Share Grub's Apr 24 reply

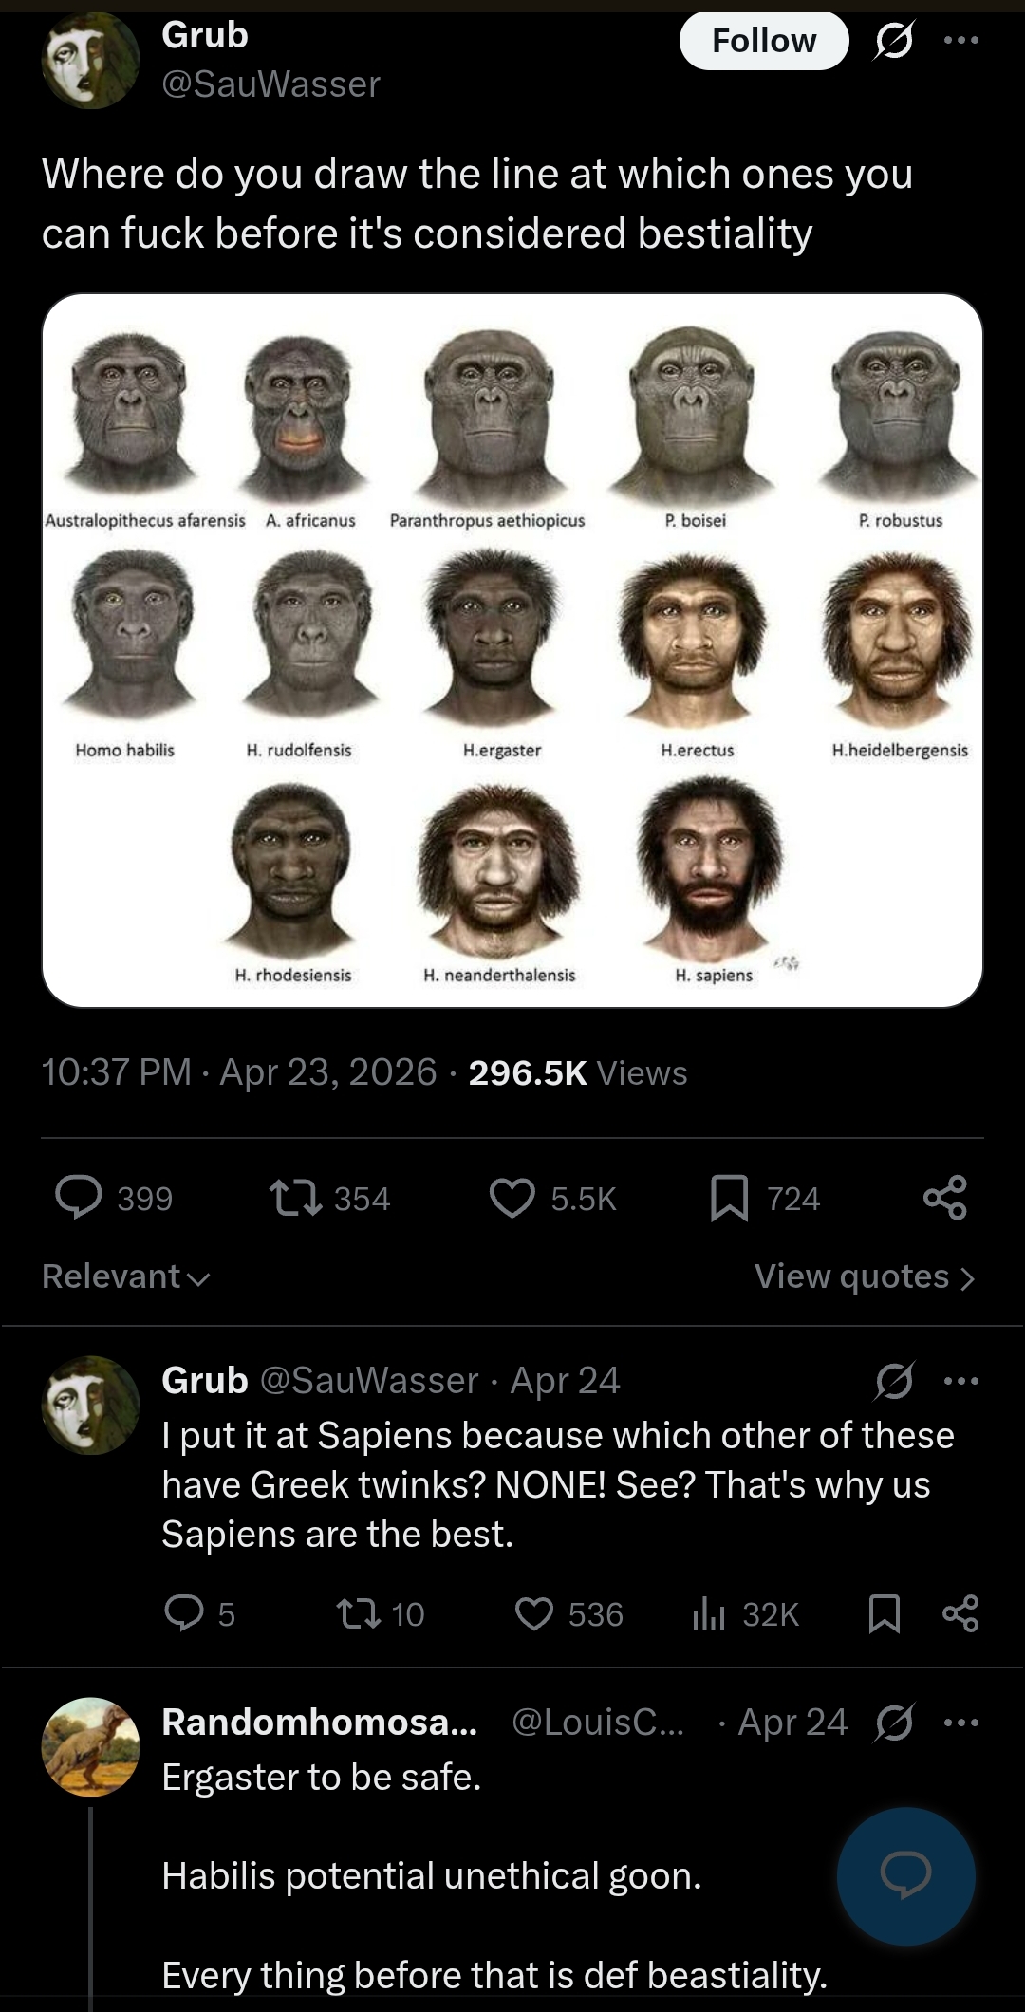pos(960,1613)
